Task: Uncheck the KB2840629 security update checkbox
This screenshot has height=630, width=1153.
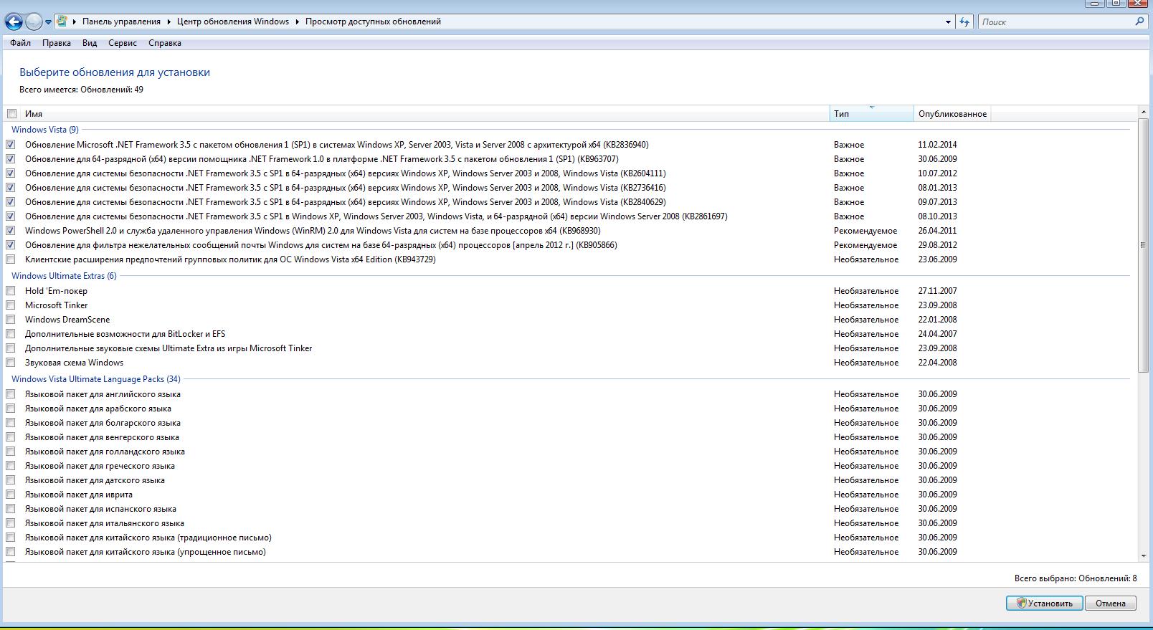Action: coord(11,202)
